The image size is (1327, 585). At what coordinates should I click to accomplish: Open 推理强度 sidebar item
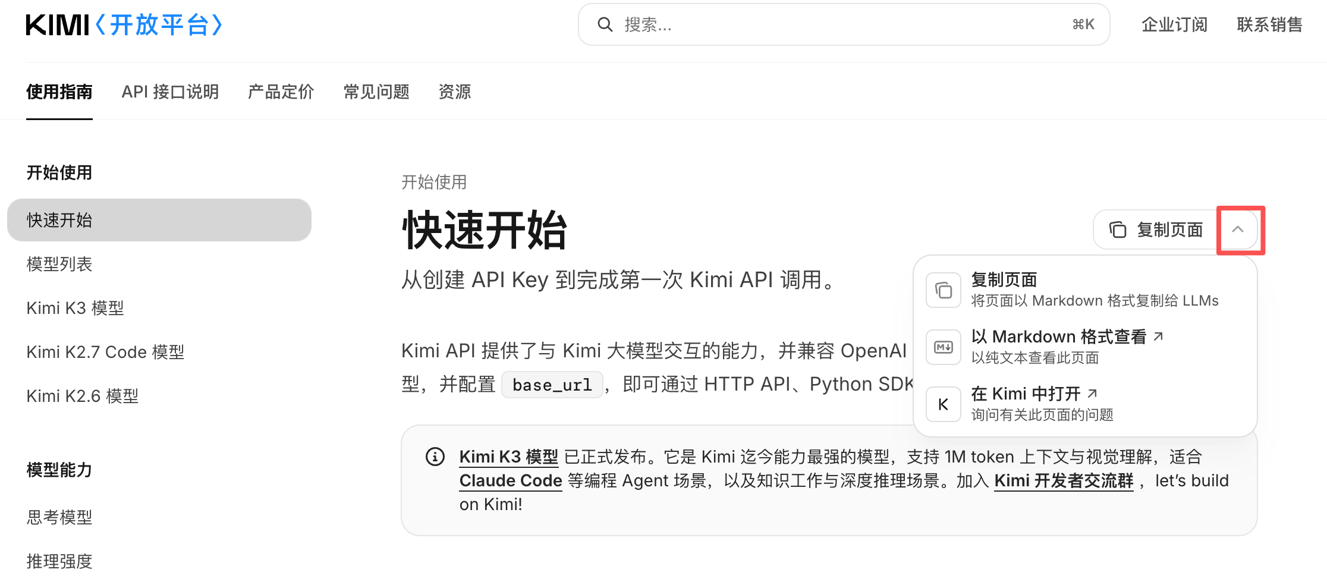[59, 561]
